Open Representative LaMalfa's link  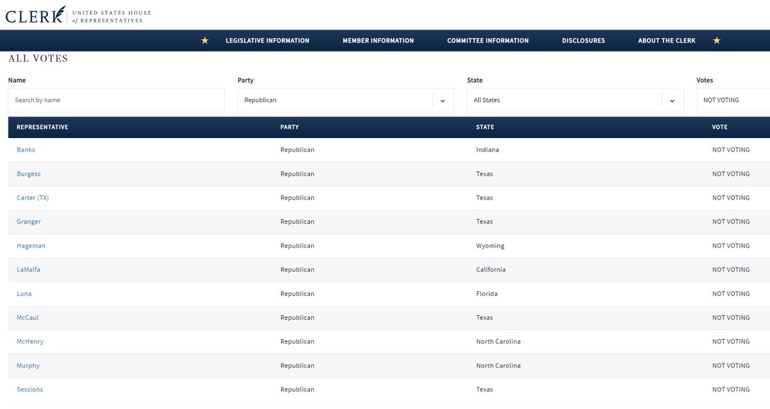[28, 270]
